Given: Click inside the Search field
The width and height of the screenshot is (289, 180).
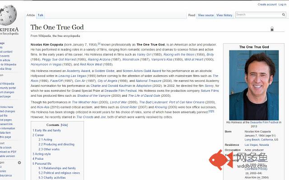Looking at the screenshot, I should [x=258, y=14].
